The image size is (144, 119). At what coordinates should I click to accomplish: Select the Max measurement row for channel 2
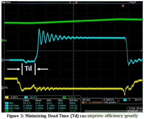[x=42, y=103]
